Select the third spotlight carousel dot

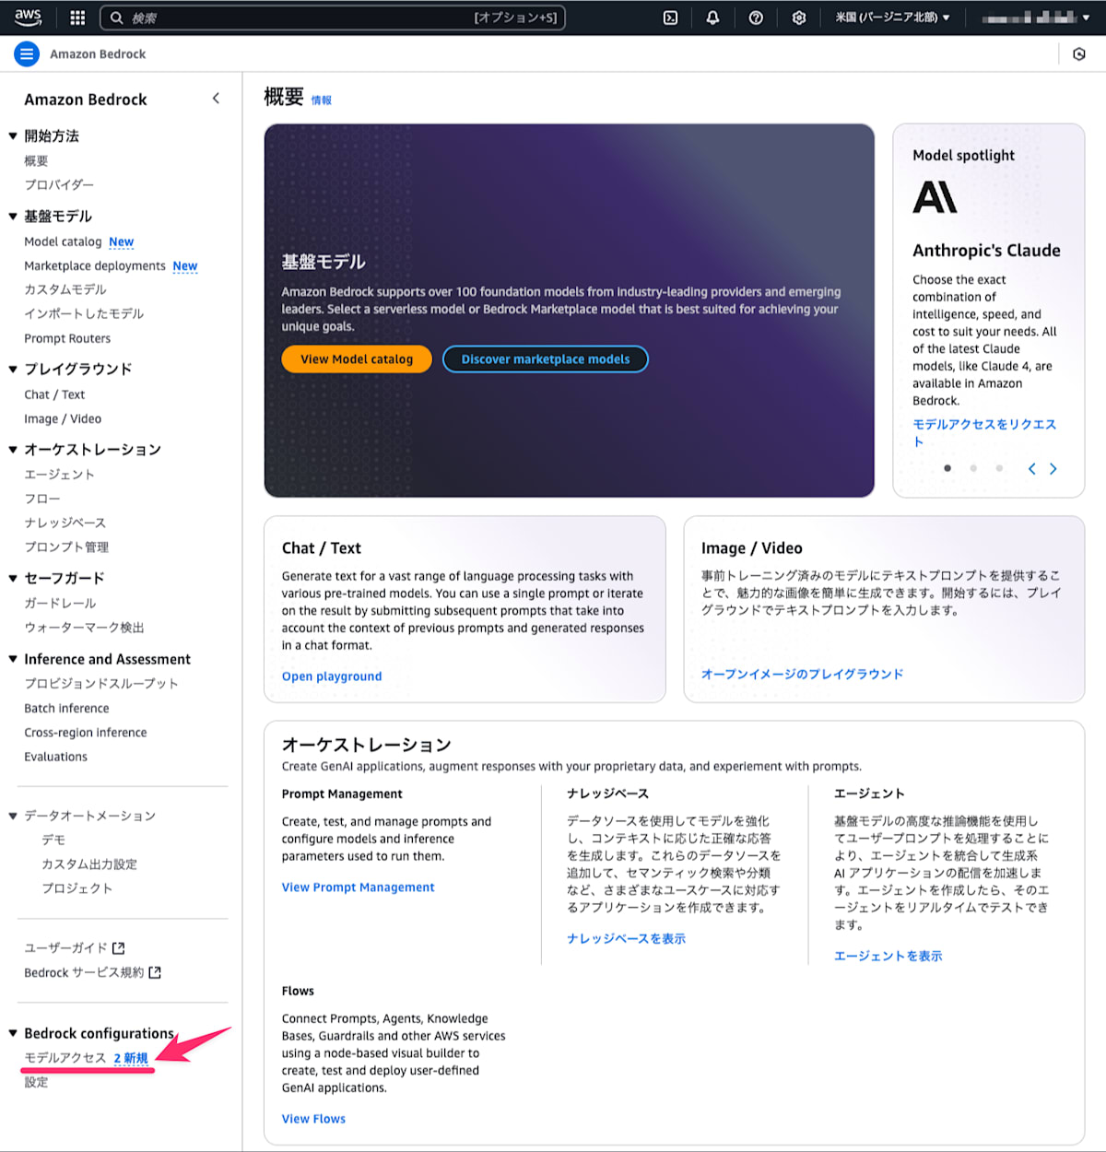pyautogui.click(x=999, y=468)
